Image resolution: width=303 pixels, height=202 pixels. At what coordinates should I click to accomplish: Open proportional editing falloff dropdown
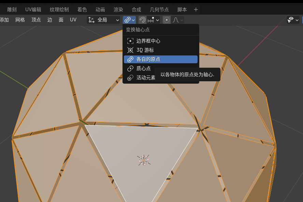click(x=177, y=20)
